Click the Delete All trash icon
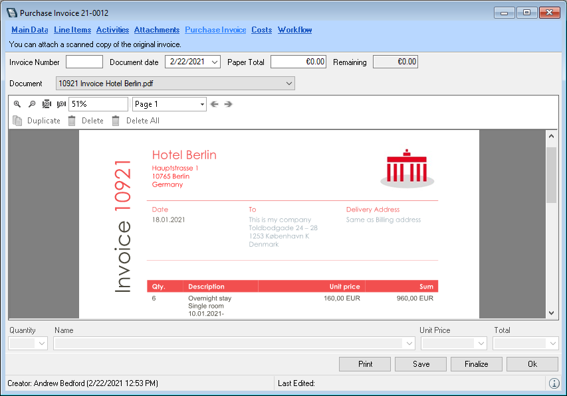This screenshot has height=396, width=567. 116,121
